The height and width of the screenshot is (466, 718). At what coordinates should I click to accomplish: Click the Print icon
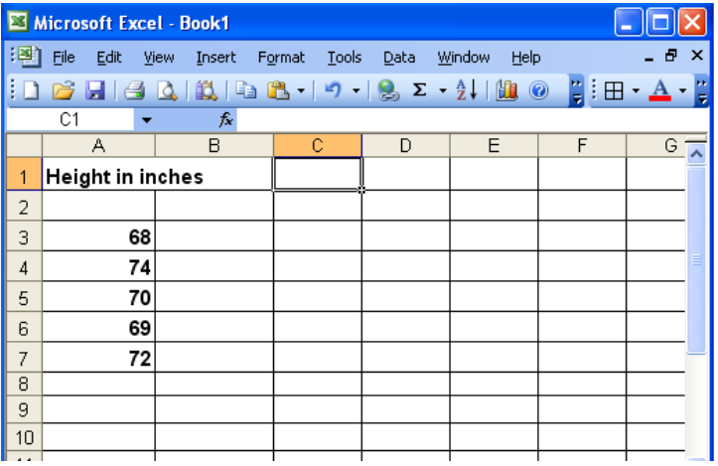pyautogui.click(x=135, y=91)
